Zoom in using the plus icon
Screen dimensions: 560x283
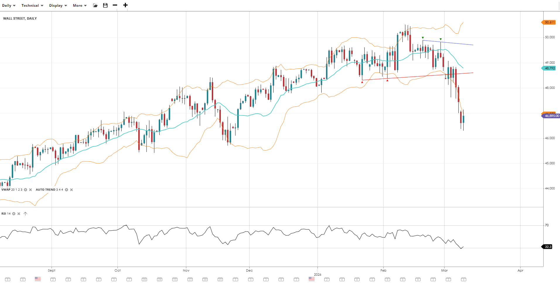[x=125, y=5]
